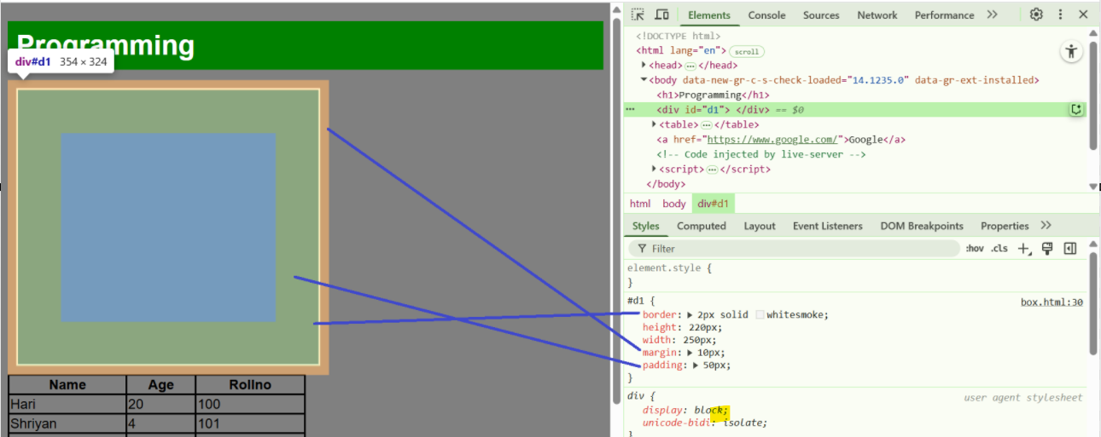This screenshot has height=437, width=1101.
Task: Click the Hari table cell
Action: tap(67, 404)
